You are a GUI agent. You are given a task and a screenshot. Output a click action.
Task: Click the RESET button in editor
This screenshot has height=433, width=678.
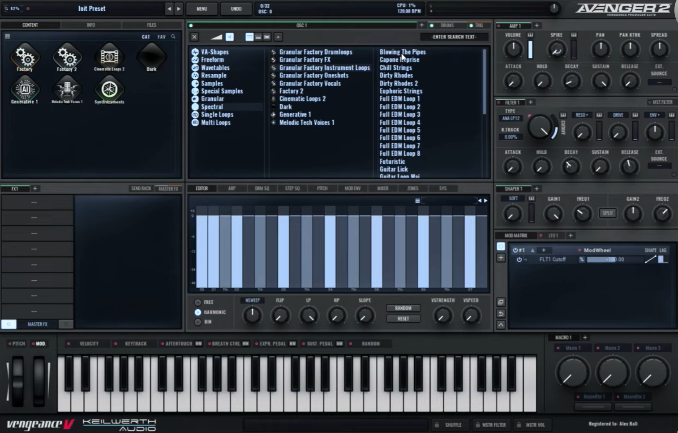(403, 319)
